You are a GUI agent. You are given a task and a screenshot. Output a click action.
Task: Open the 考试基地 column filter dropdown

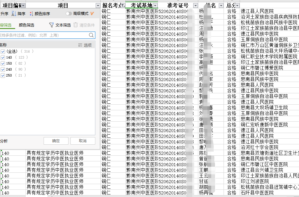[155, 6]
